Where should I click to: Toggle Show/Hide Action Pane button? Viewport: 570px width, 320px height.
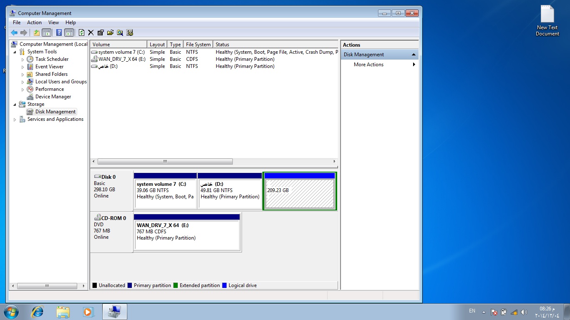tap(69, 32)
